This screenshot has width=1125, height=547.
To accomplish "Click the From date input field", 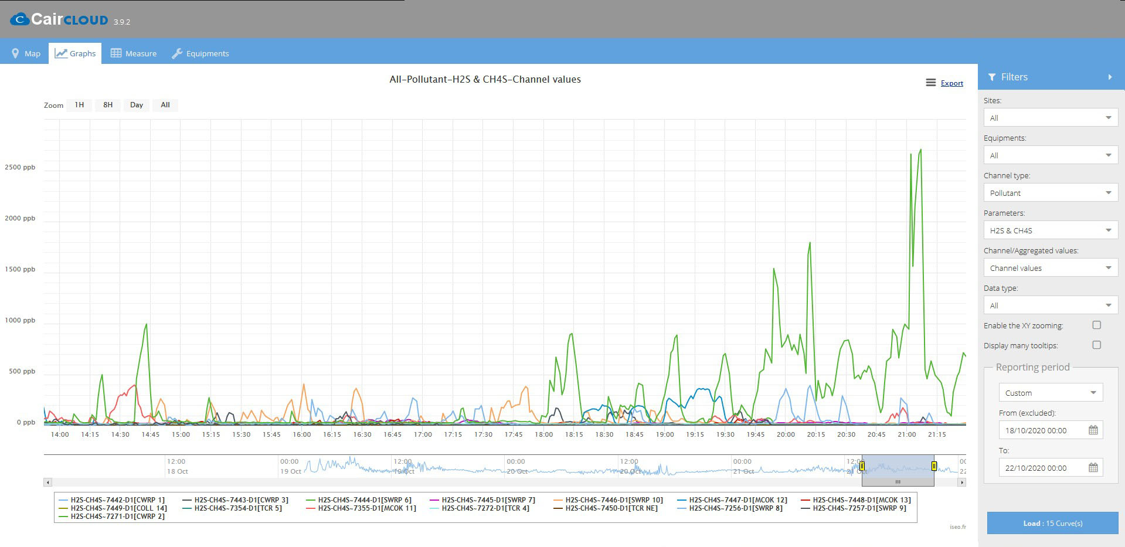I will point(1051,430).
